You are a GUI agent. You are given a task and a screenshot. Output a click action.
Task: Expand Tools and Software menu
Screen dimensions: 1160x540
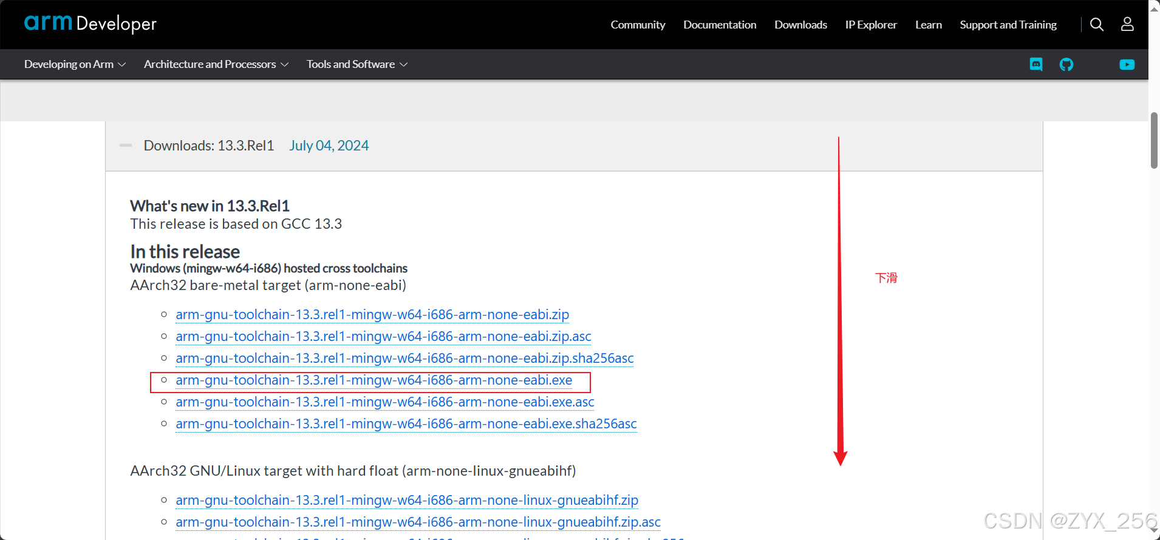357,64
